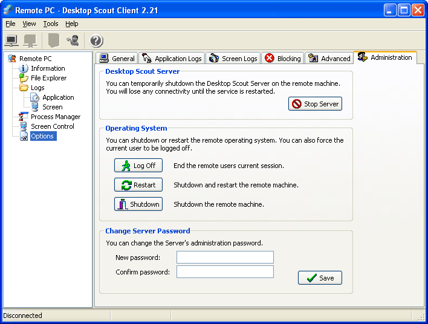
Task: Select Information in the tree
Action: pos(48,68)
